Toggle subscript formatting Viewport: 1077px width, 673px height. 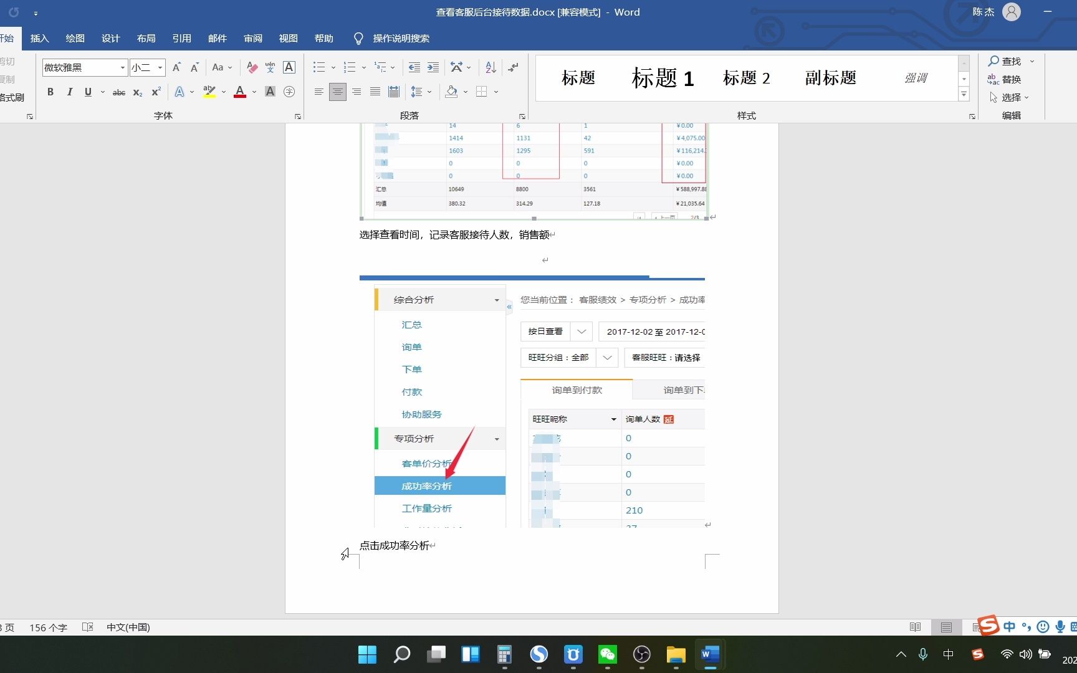click(138, 92)
